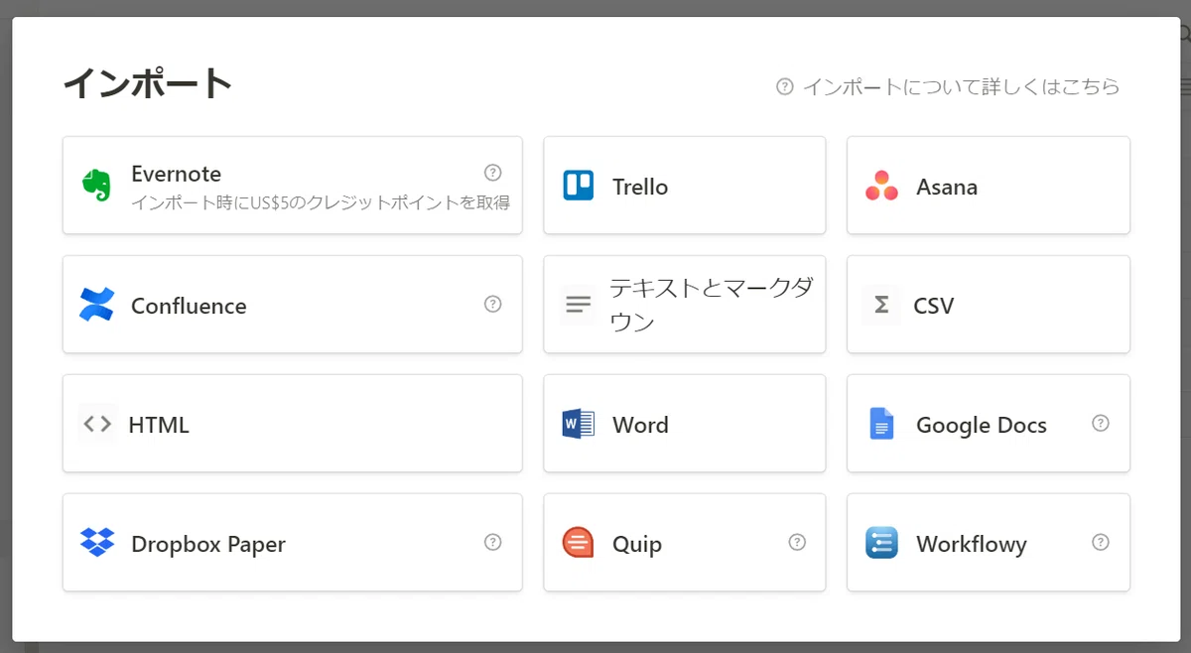Click the インポート dialog heading
The width and height of the screenshot is (1191, 653).
(148, 83)
